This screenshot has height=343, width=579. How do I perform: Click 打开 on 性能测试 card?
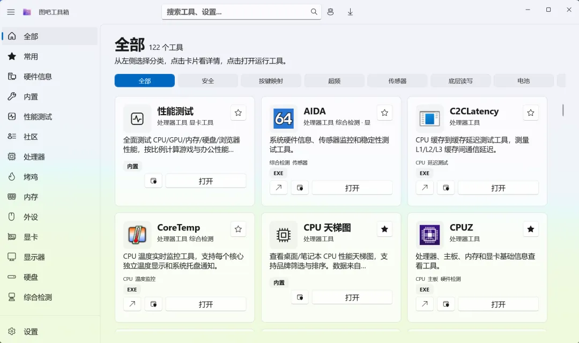click(206, 181)
